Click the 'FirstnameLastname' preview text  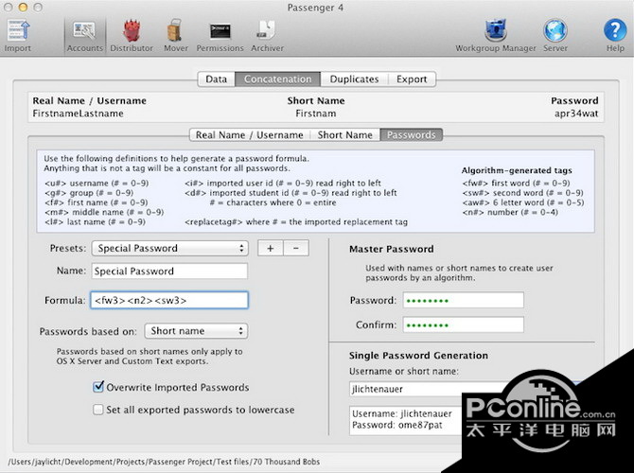78,114
